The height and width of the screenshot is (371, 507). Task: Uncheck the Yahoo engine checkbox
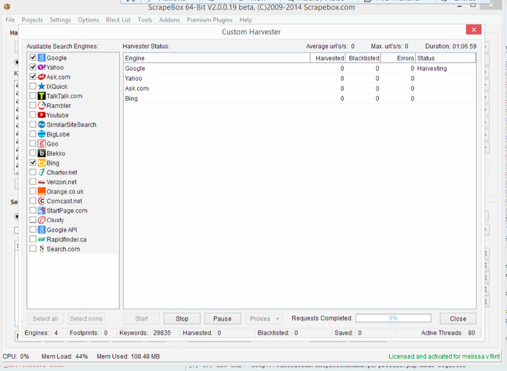coord(33,67)
